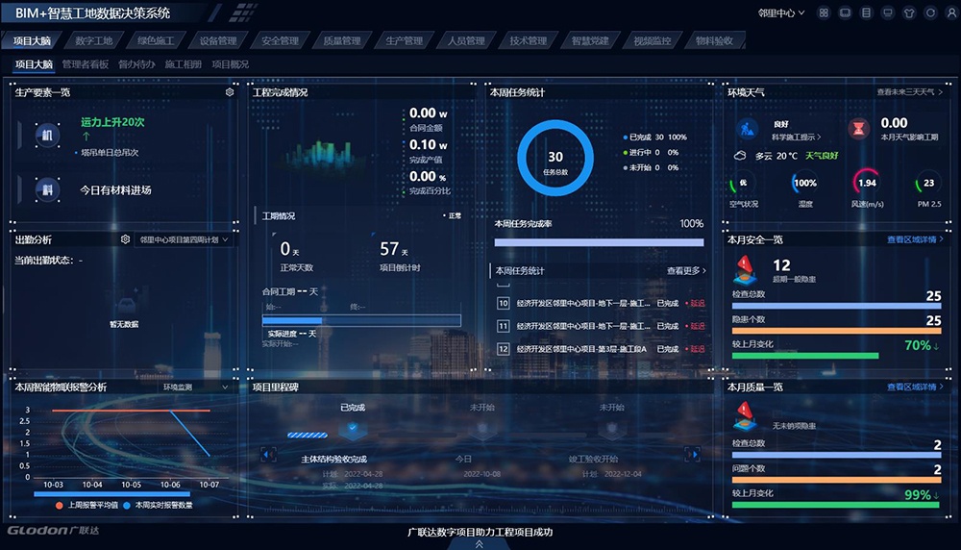The image size is (961, 550).
Task: Expand the 邻里中心 project dropdown
Action: [x=781, y=12]
